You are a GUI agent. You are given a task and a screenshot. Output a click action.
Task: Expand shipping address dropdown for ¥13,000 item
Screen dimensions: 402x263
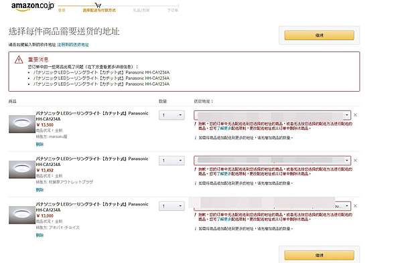[x=272, y=206]
